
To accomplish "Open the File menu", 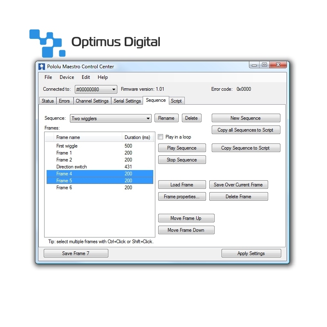I will pyautogui.click(x=48, y=77).
